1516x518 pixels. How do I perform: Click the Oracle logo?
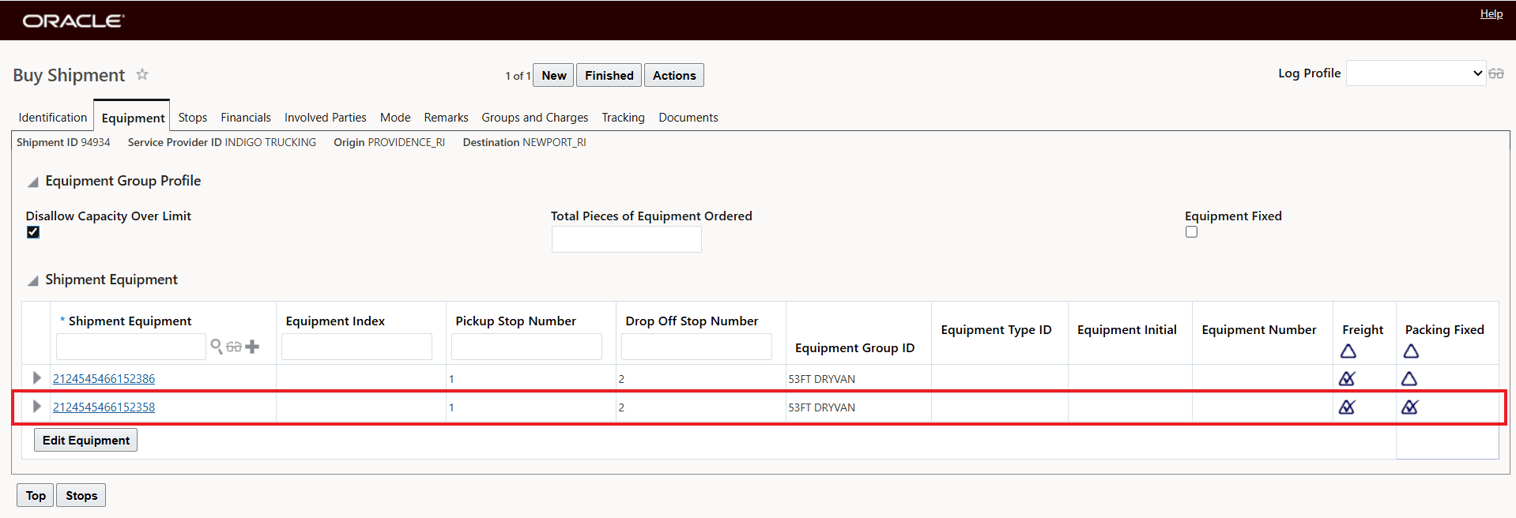[73, 21]
